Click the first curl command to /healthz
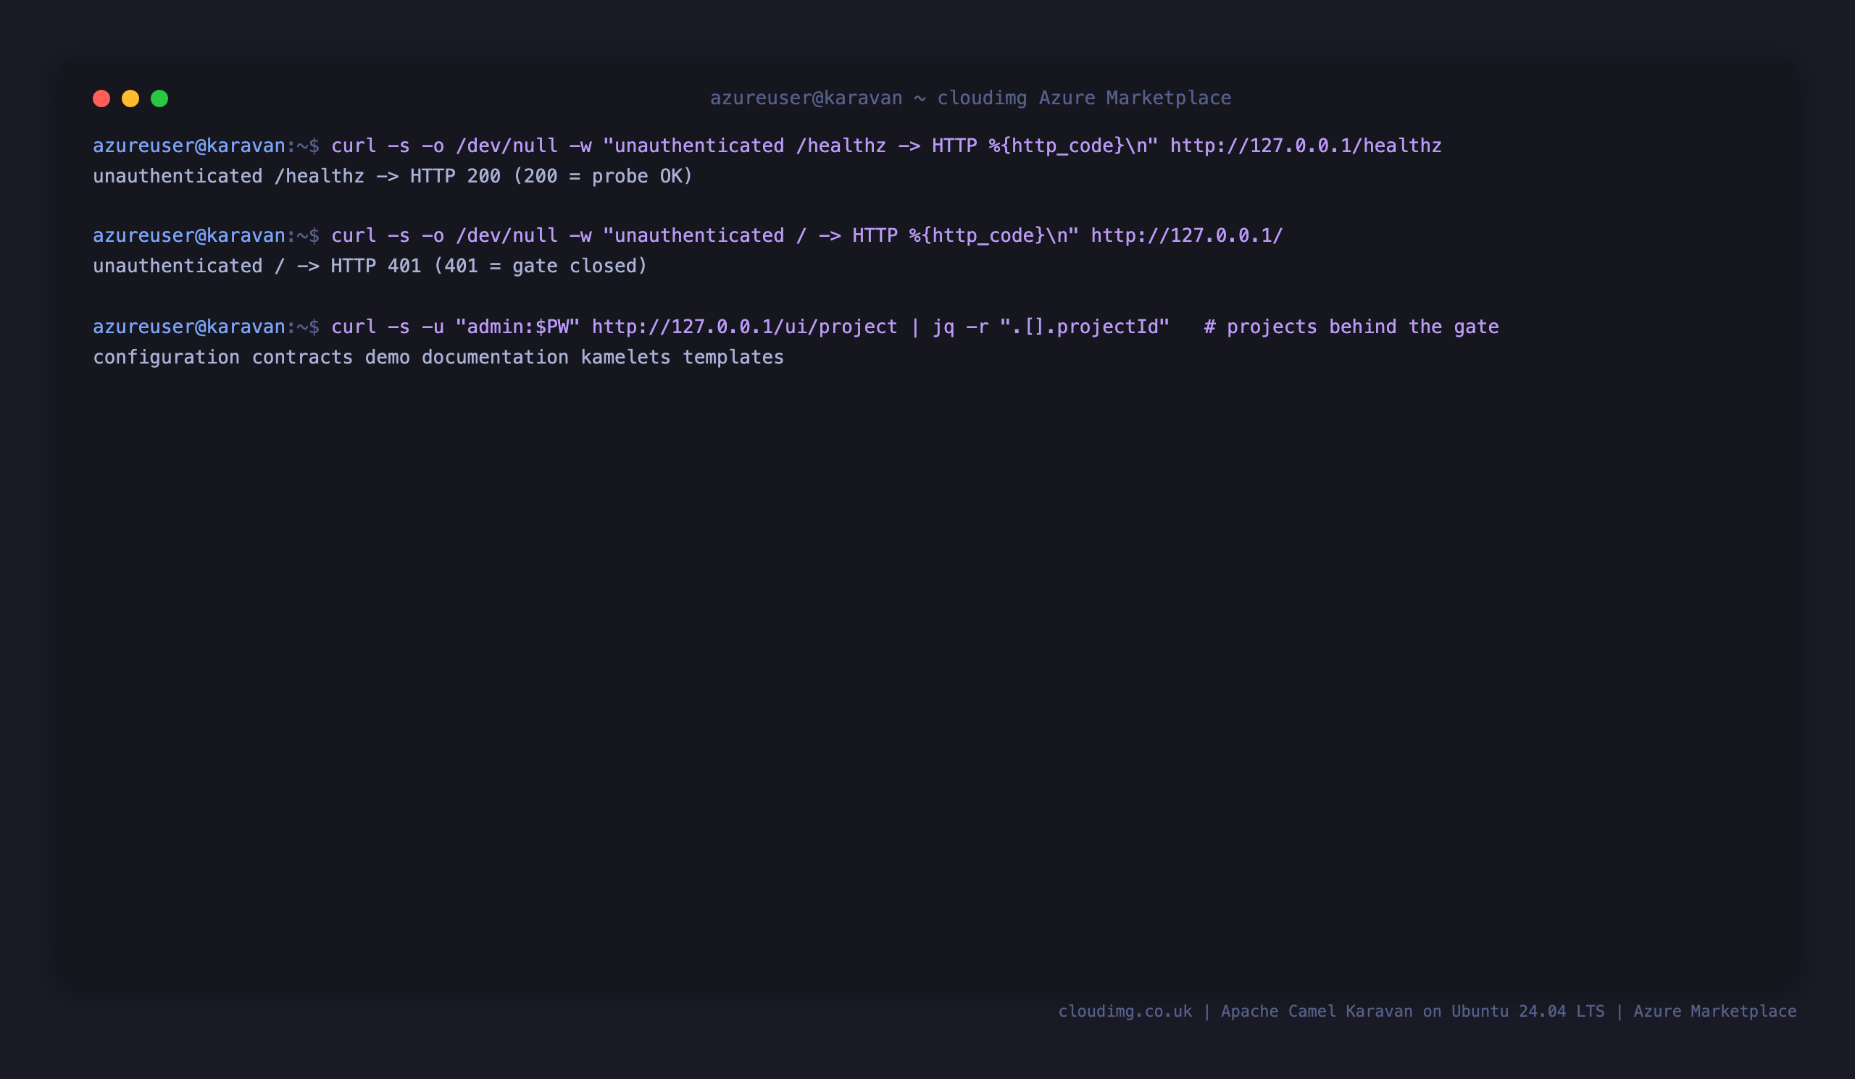This screenshot has width=1855, height=1079. click(x=886, y=146)
